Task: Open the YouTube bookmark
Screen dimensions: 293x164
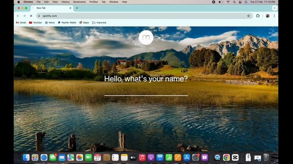Action: [x=35, y=22]
